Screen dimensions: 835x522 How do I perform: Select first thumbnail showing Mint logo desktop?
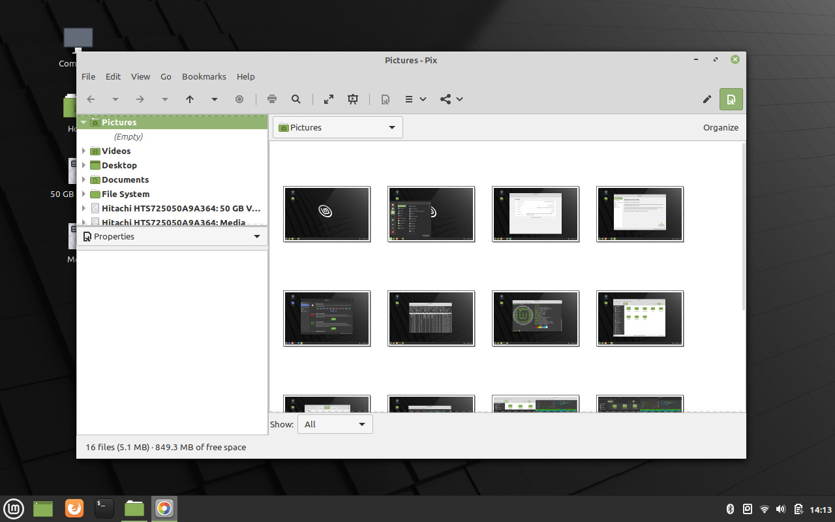[327, 214]
